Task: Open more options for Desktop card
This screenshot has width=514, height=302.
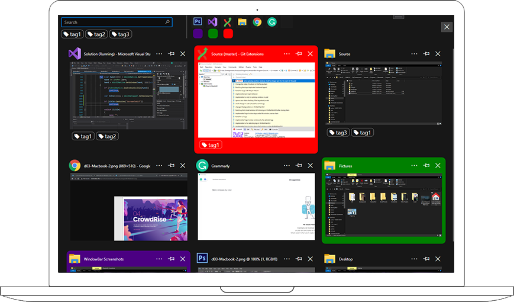Action: tap(414, 259)
